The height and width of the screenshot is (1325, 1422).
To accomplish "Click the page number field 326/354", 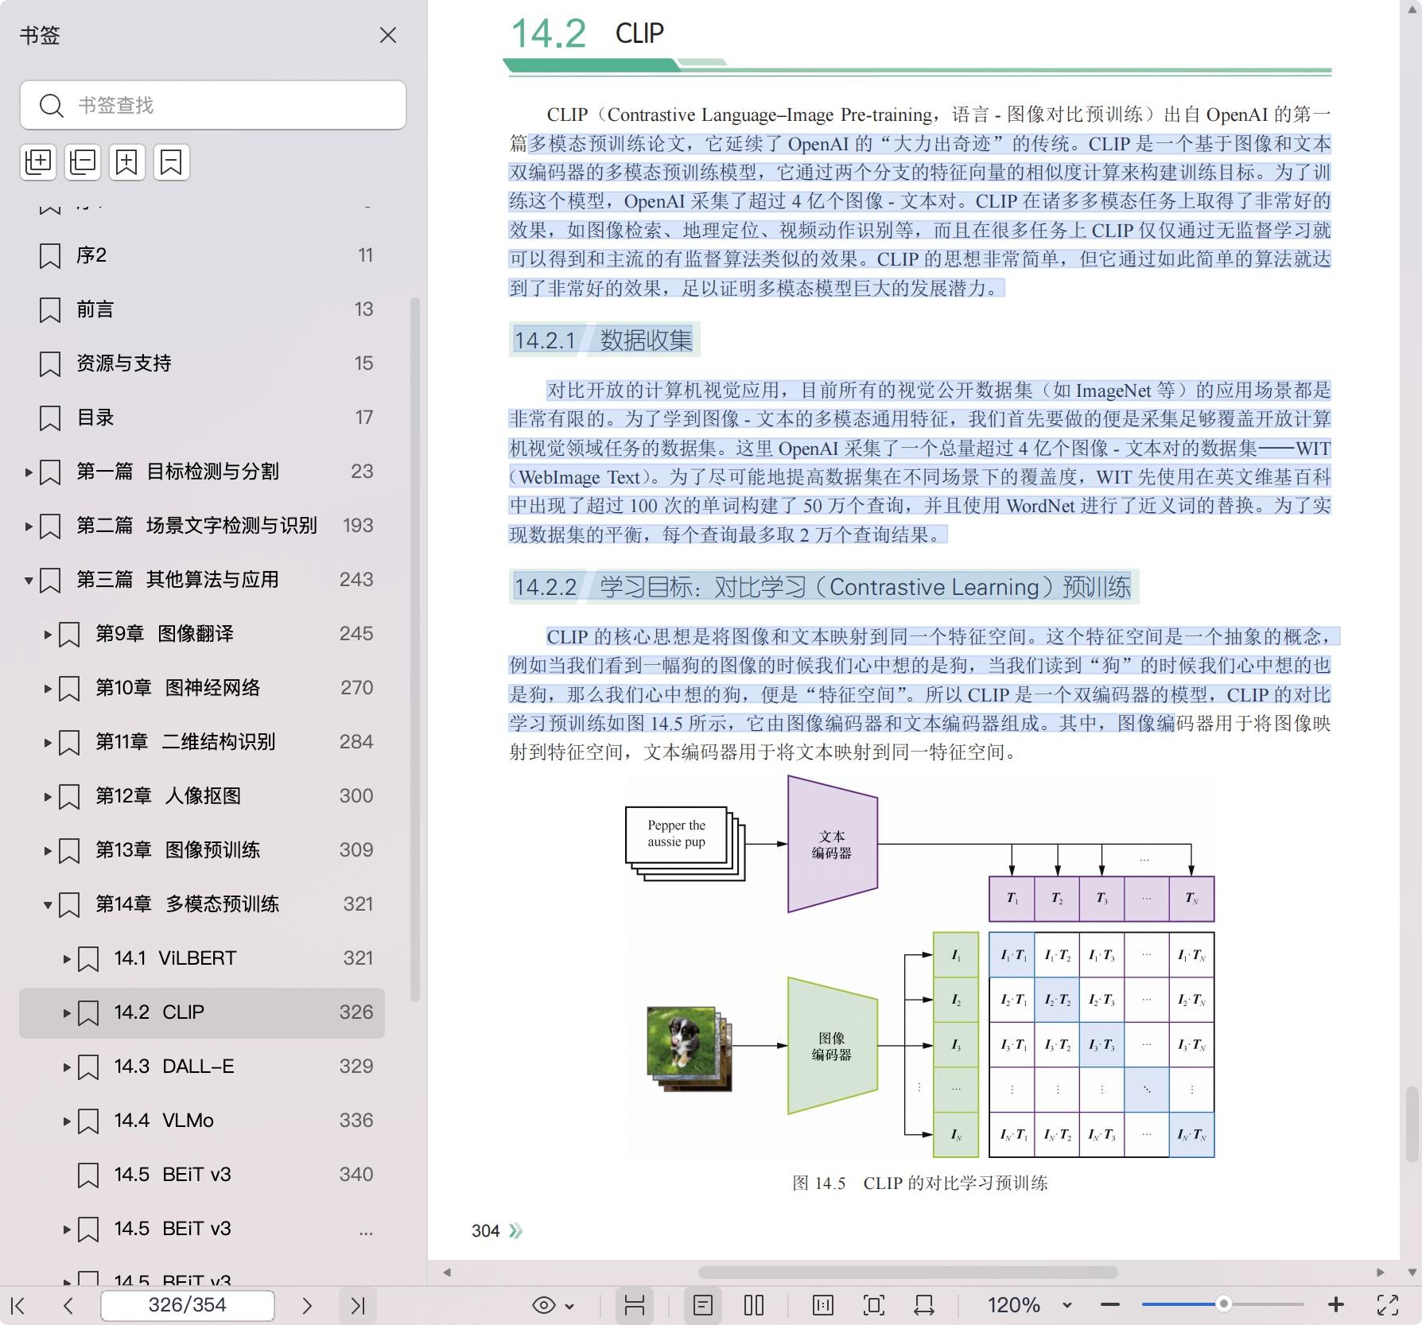I will (x=188, y=1305).
